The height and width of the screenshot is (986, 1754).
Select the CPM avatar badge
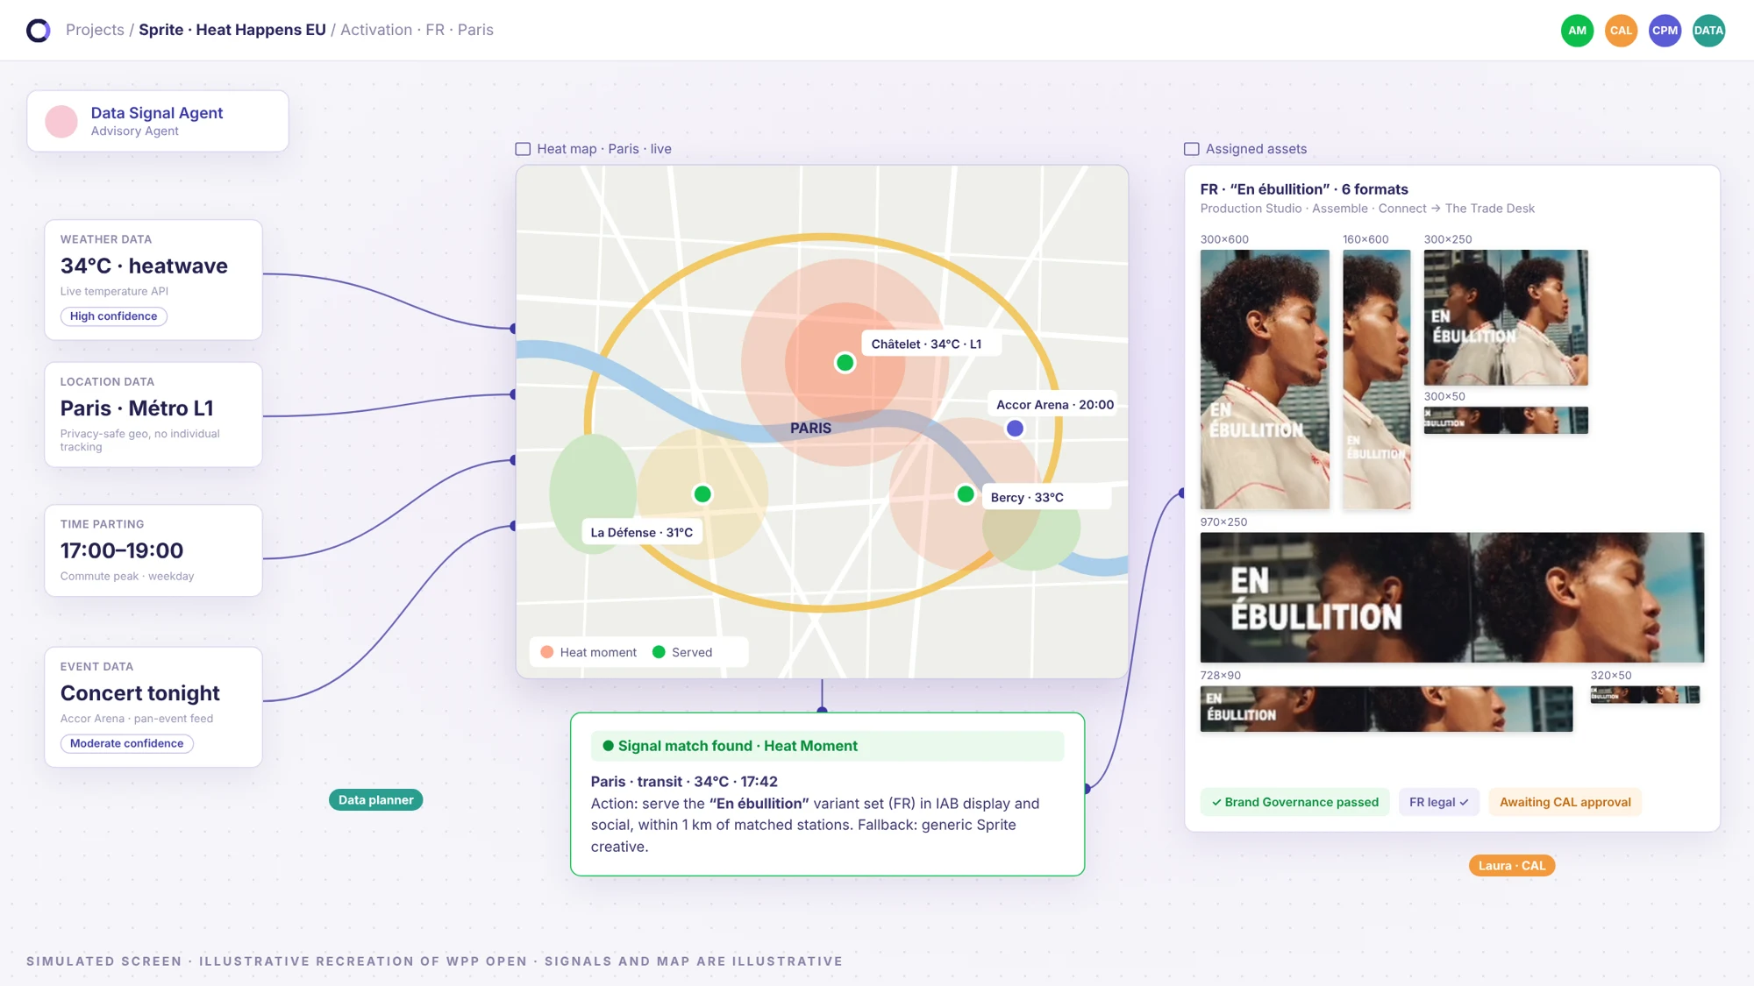coord(1665,31)
